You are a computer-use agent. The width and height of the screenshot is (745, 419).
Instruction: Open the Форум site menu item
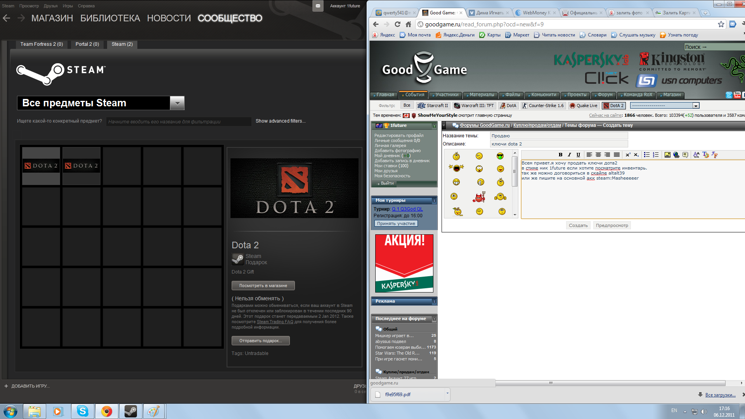(603, 95)
